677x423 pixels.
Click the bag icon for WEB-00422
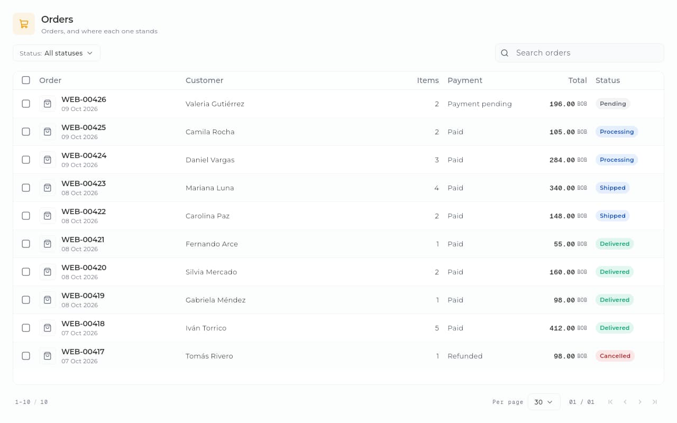point(48,216)
